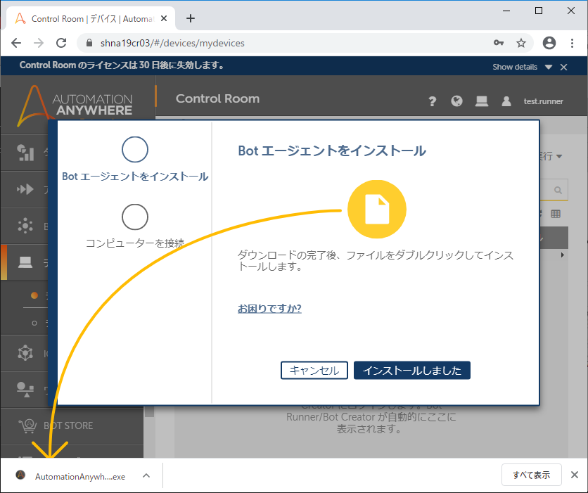Open the test.runner user menu
This screenshot has width=588, height=493.
tap(543, 101)
